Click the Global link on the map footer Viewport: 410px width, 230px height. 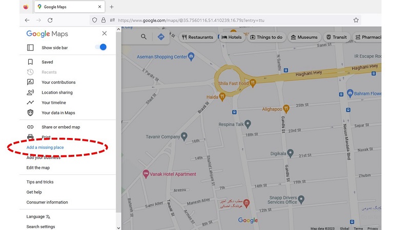(344, 228)
